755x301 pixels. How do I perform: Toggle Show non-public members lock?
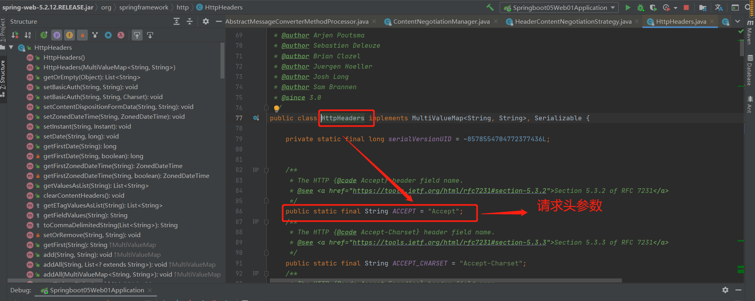point(82,35)
